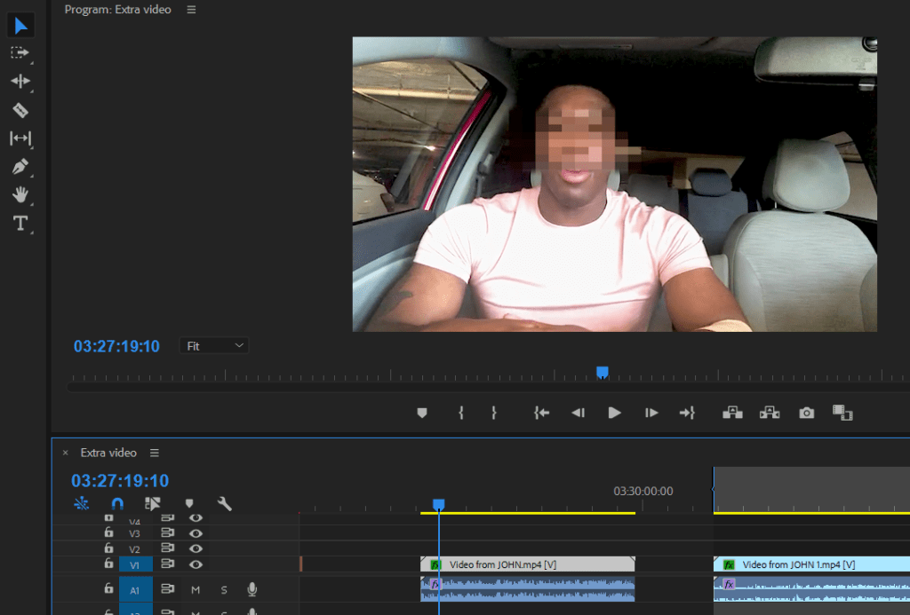Select the Razor tool
This screenshot has height=615, width=910.
20,110
